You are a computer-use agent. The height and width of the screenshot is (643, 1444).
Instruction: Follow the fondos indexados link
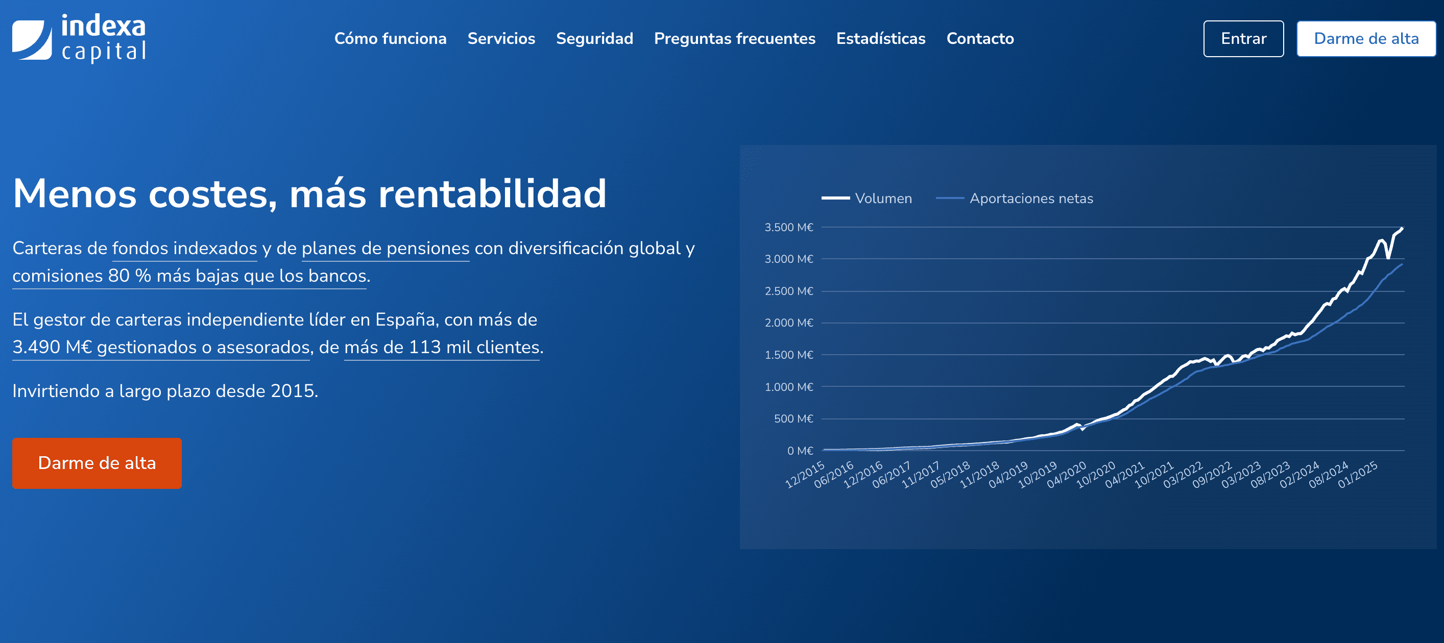(184, 248)
